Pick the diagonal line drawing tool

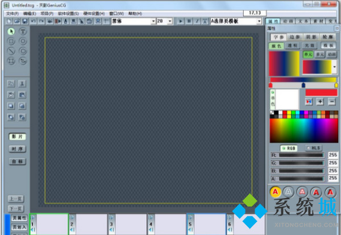click(11, 50)
